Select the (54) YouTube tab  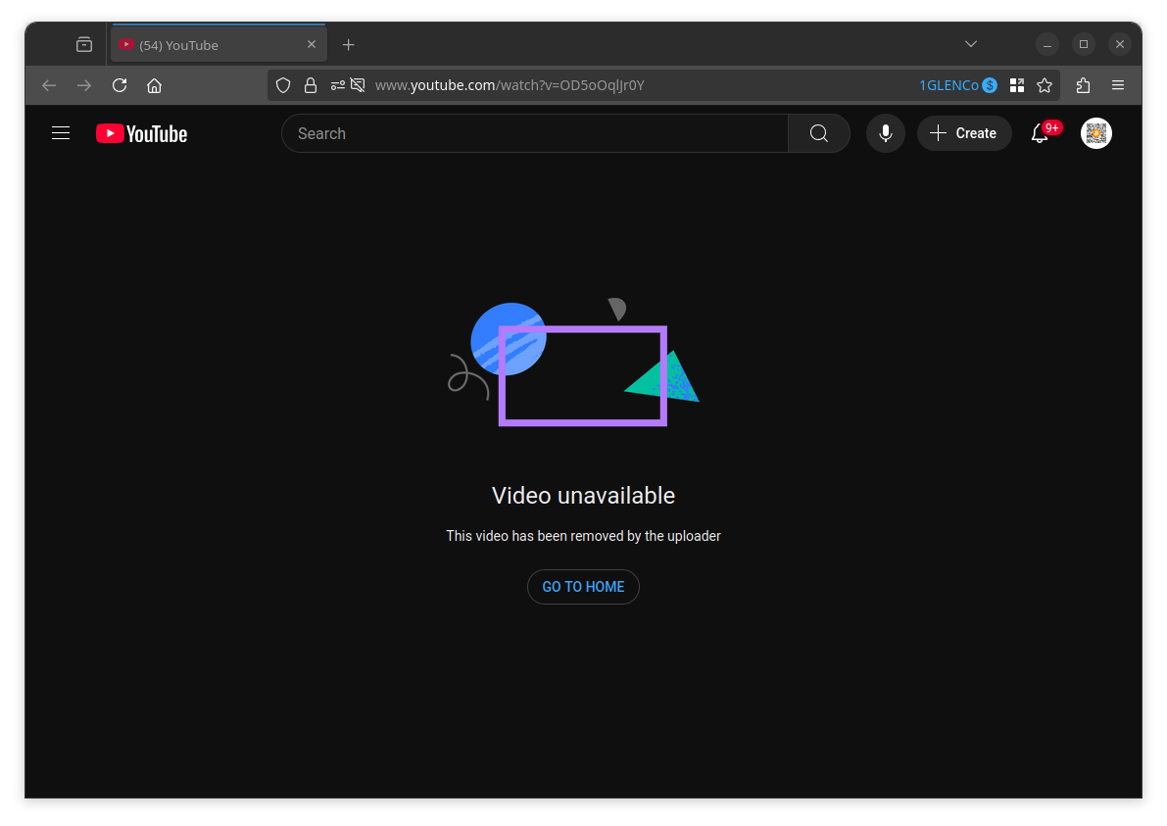[x=219, y=45]
